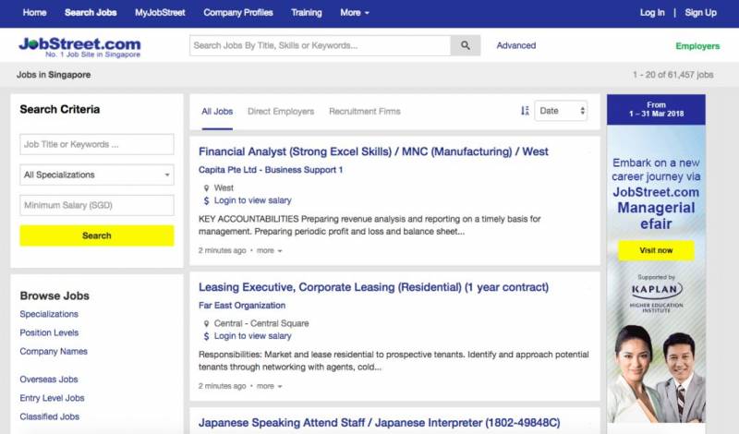The height and width of the screenshot is (434, 739).
Task: Open the Advanced search link
Action: (515, 45)
